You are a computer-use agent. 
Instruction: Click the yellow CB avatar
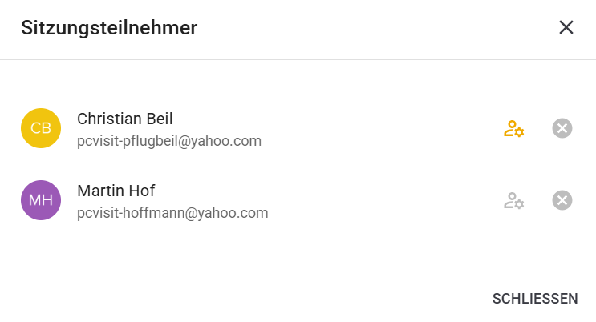pos(41,128)
